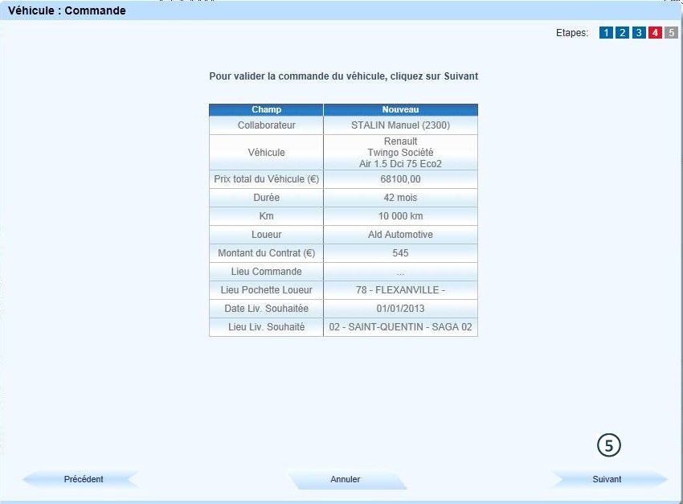
Task: Select the STALIN Manuel (2300) cell
Action: 400,125
